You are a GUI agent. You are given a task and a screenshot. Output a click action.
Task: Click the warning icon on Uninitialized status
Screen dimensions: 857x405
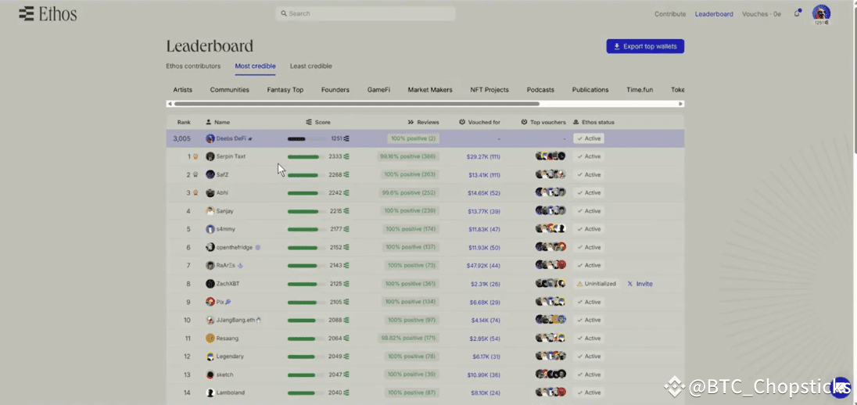point(579,284)
